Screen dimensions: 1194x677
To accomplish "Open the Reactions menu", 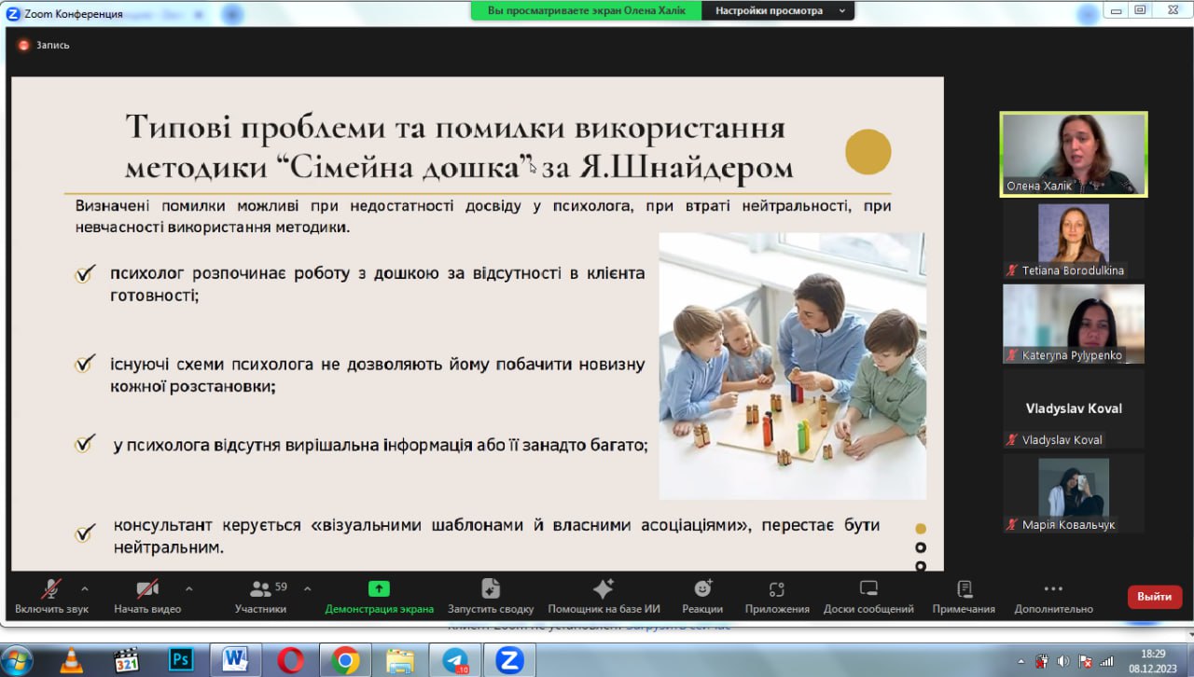I will (x=702, y=589).
